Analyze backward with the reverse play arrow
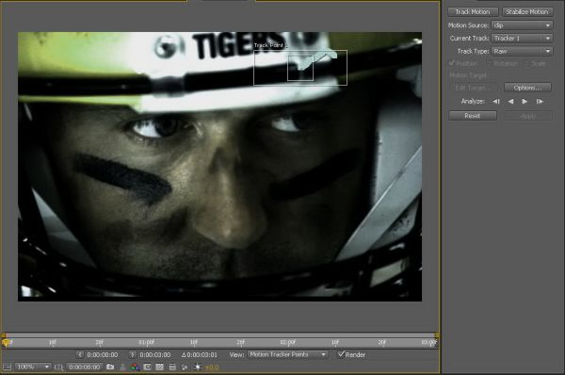 pos(510,102)
